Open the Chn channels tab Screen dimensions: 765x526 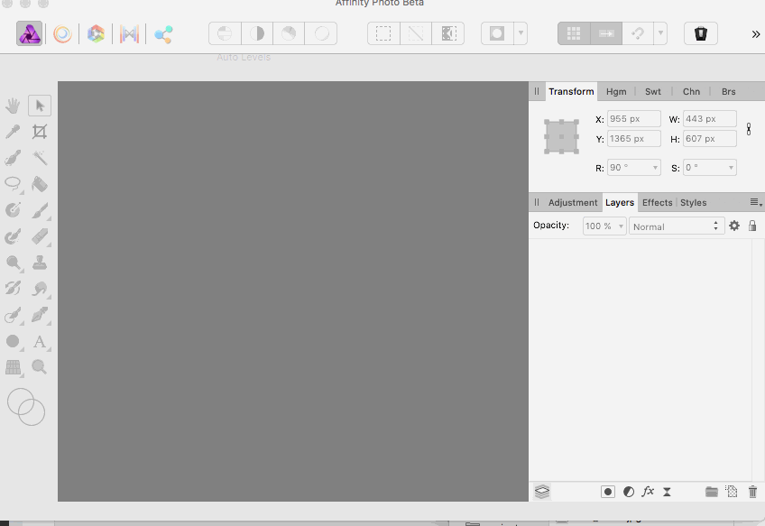pos(691,92)
